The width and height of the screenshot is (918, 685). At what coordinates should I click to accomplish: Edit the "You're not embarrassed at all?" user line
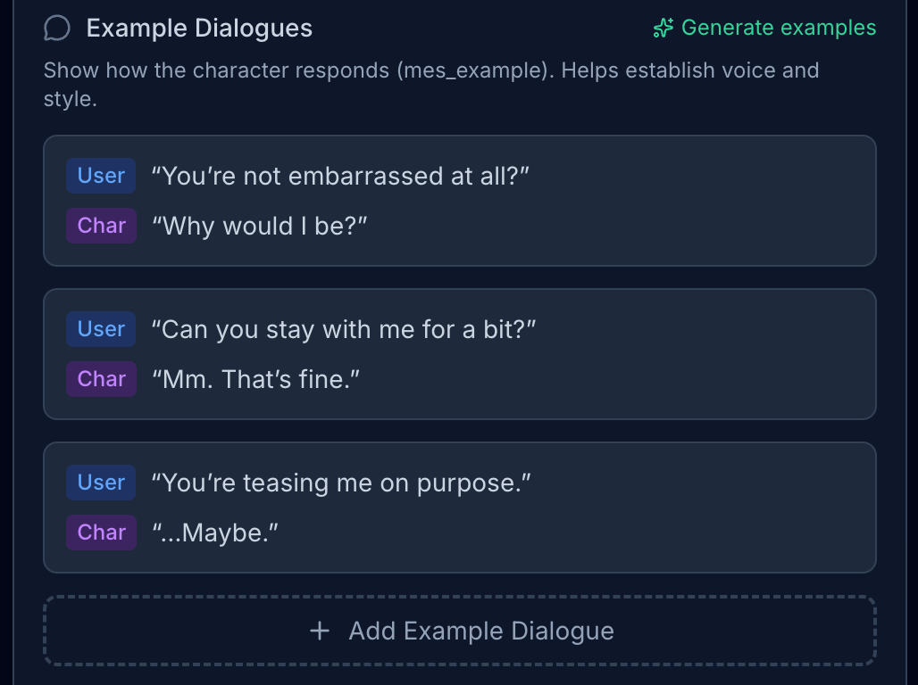tap(340, 176)
